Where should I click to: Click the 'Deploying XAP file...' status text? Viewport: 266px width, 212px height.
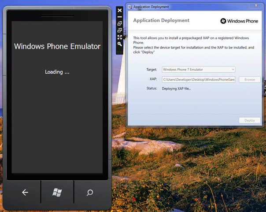pos(176,89)
